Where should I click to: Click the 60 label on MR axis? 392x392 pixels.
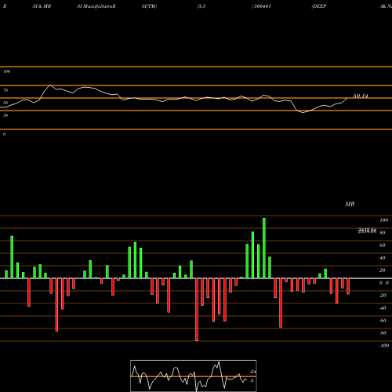pyautogui.click(x=383, y=245)
